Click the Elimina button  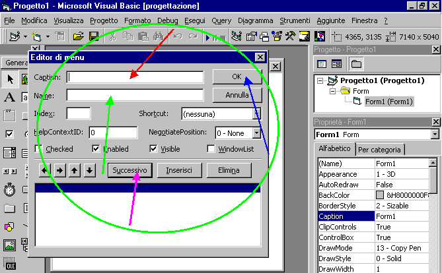point(229,170)
